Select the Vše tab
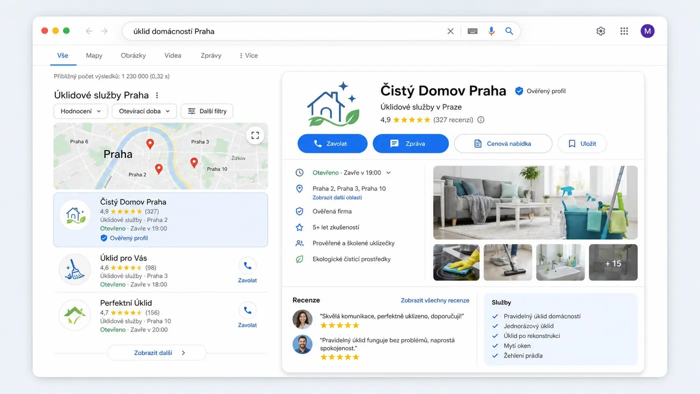Screen dimensions: 700x394 click(x=62, y=55)
